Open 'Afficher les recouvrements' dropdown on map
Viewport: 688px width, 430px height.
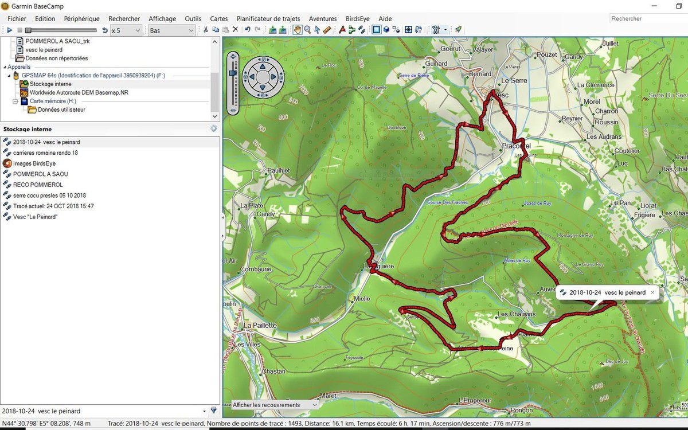(x=275, y=405)
